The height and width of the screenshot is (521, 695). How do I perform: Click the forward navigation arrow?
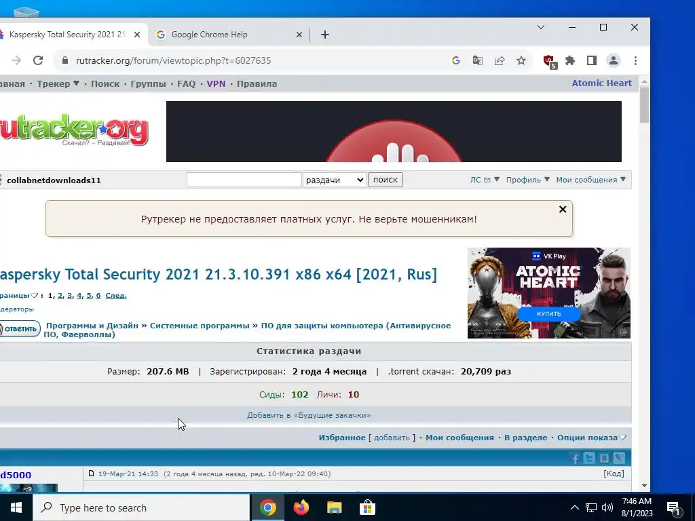tap(16, 60)
